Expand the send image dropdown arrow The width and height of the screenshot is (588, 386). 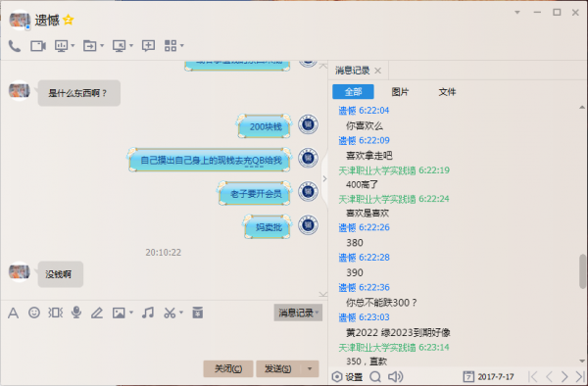[x=131, y=313]
